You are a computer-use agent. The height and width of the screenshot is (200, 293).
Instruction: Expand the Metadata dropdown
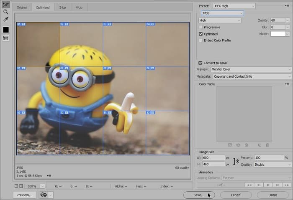pyautogui.click(x=252, y=76)
